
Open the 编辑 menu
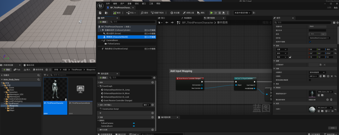(x=115, y=4)
